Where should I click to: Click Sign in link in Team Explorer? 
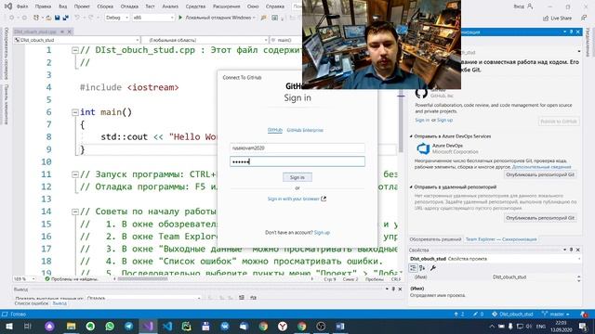(422, 120)
